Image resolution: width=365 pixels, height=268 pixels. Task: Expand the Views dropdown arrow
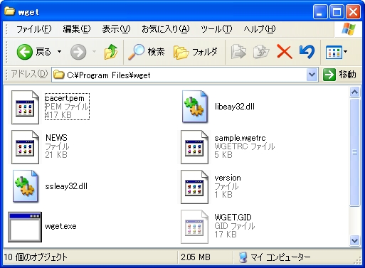coord(346,51)
